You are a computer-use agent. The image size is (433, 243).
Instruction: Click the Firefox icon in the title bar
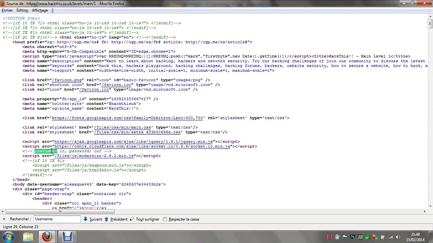[3, 3]
